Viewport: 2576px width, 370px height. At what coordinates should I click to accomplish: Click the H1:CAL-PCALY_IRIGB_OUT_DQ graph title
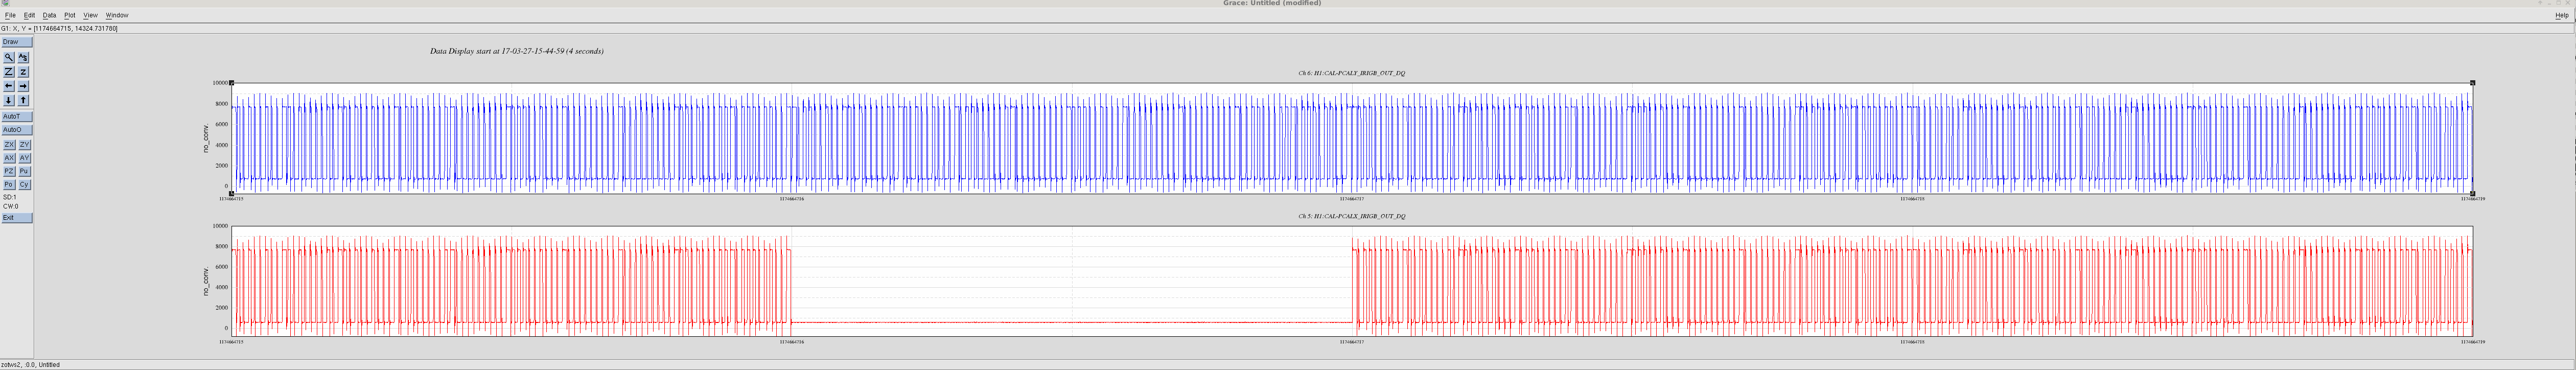click(x=1351, y=73)
